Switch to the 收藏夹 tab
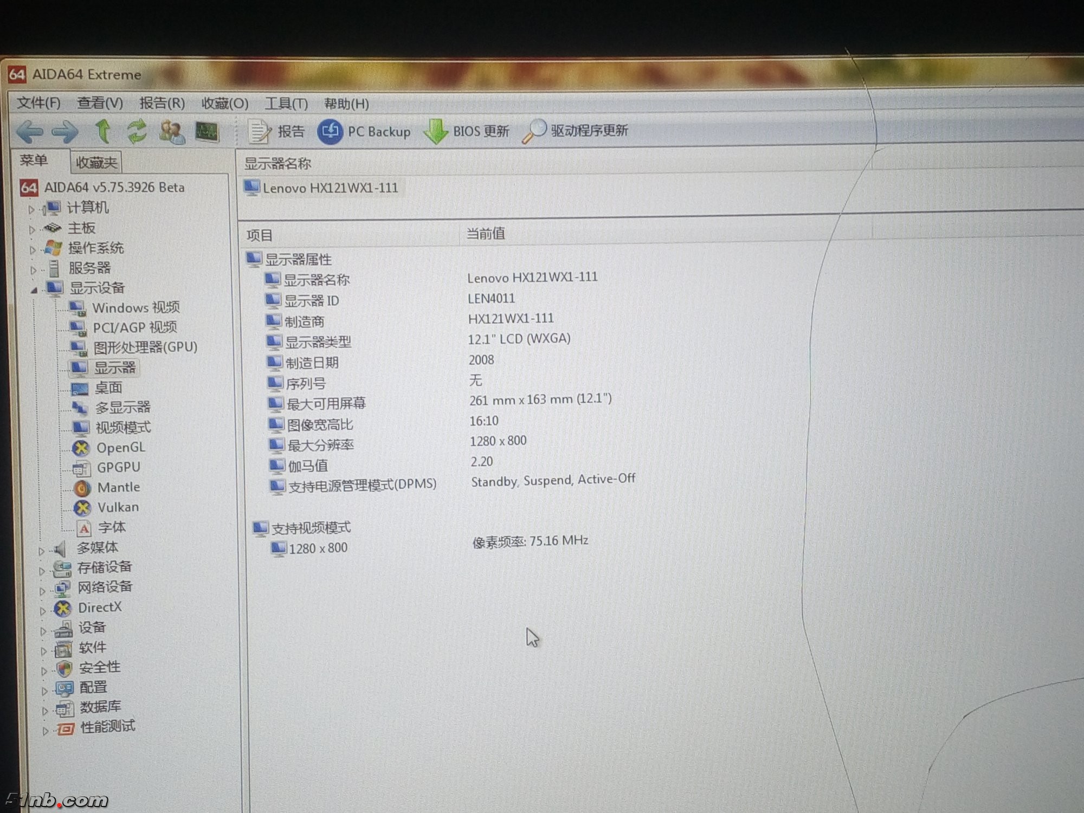Image resolution: width=1084 pixels, height=813 pixels. pyautogui.click(x=96, y=162)
